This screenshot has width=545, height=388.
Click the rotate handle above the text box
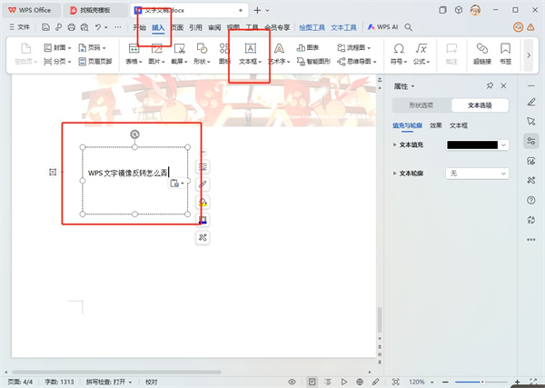(x=134, y=134)
